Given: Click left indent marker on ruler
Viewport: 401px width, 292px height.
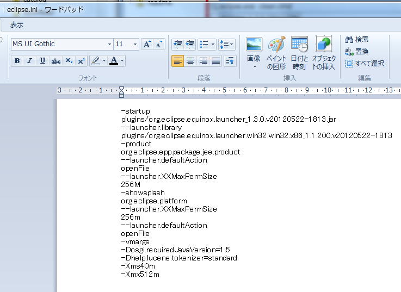Looking at the screenshot, I should coord(121,95).
